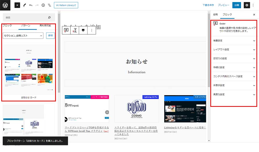Image resolution: width=259 pixels, height=152 pixels.
Task: Open the top-right three-dot options menu
Action: [253, 5]
